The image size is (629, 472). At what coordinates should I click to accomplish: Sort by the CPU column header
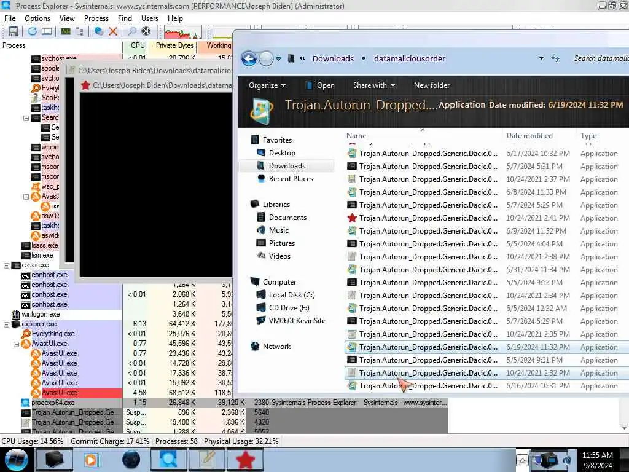pos(135,45)
